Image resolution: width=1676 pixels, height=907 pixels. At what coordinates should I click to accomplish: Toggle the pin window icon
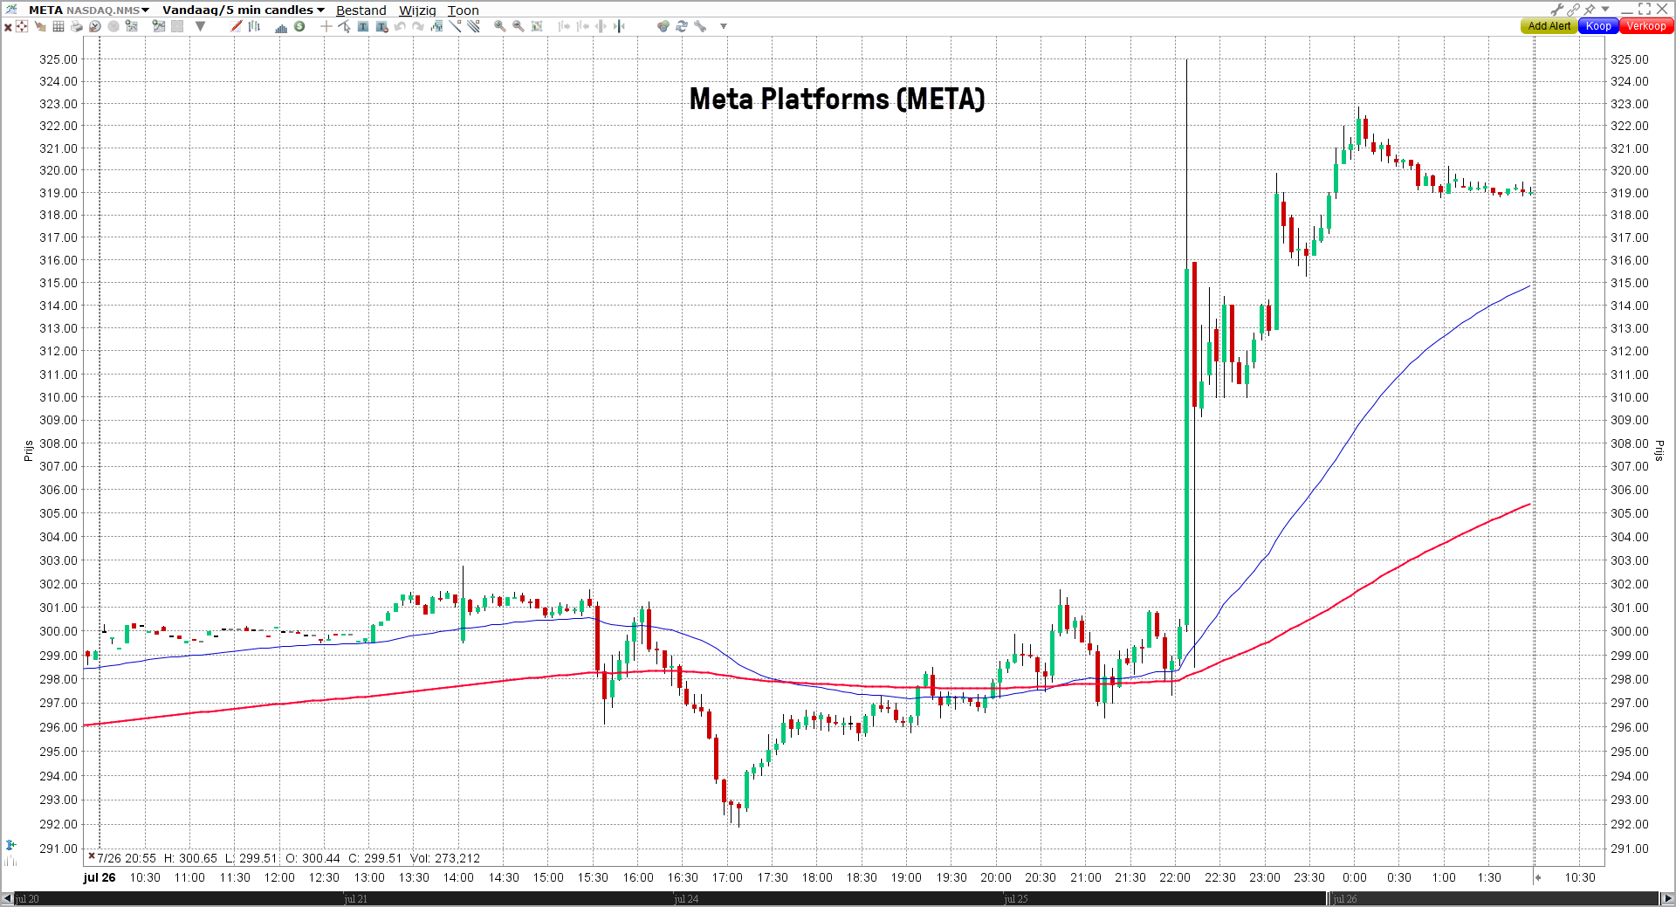pyautogui.click(x=1590, y=10)
